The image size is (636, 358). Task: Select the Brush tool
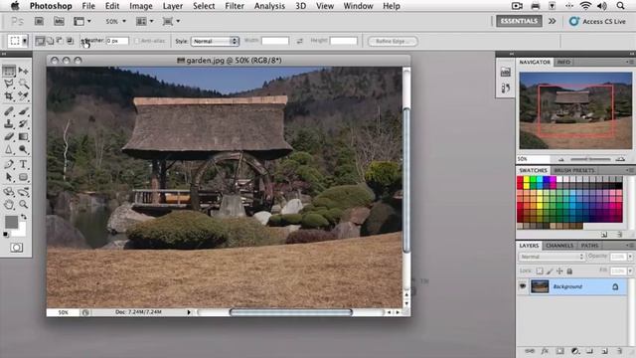click(23, 111)
